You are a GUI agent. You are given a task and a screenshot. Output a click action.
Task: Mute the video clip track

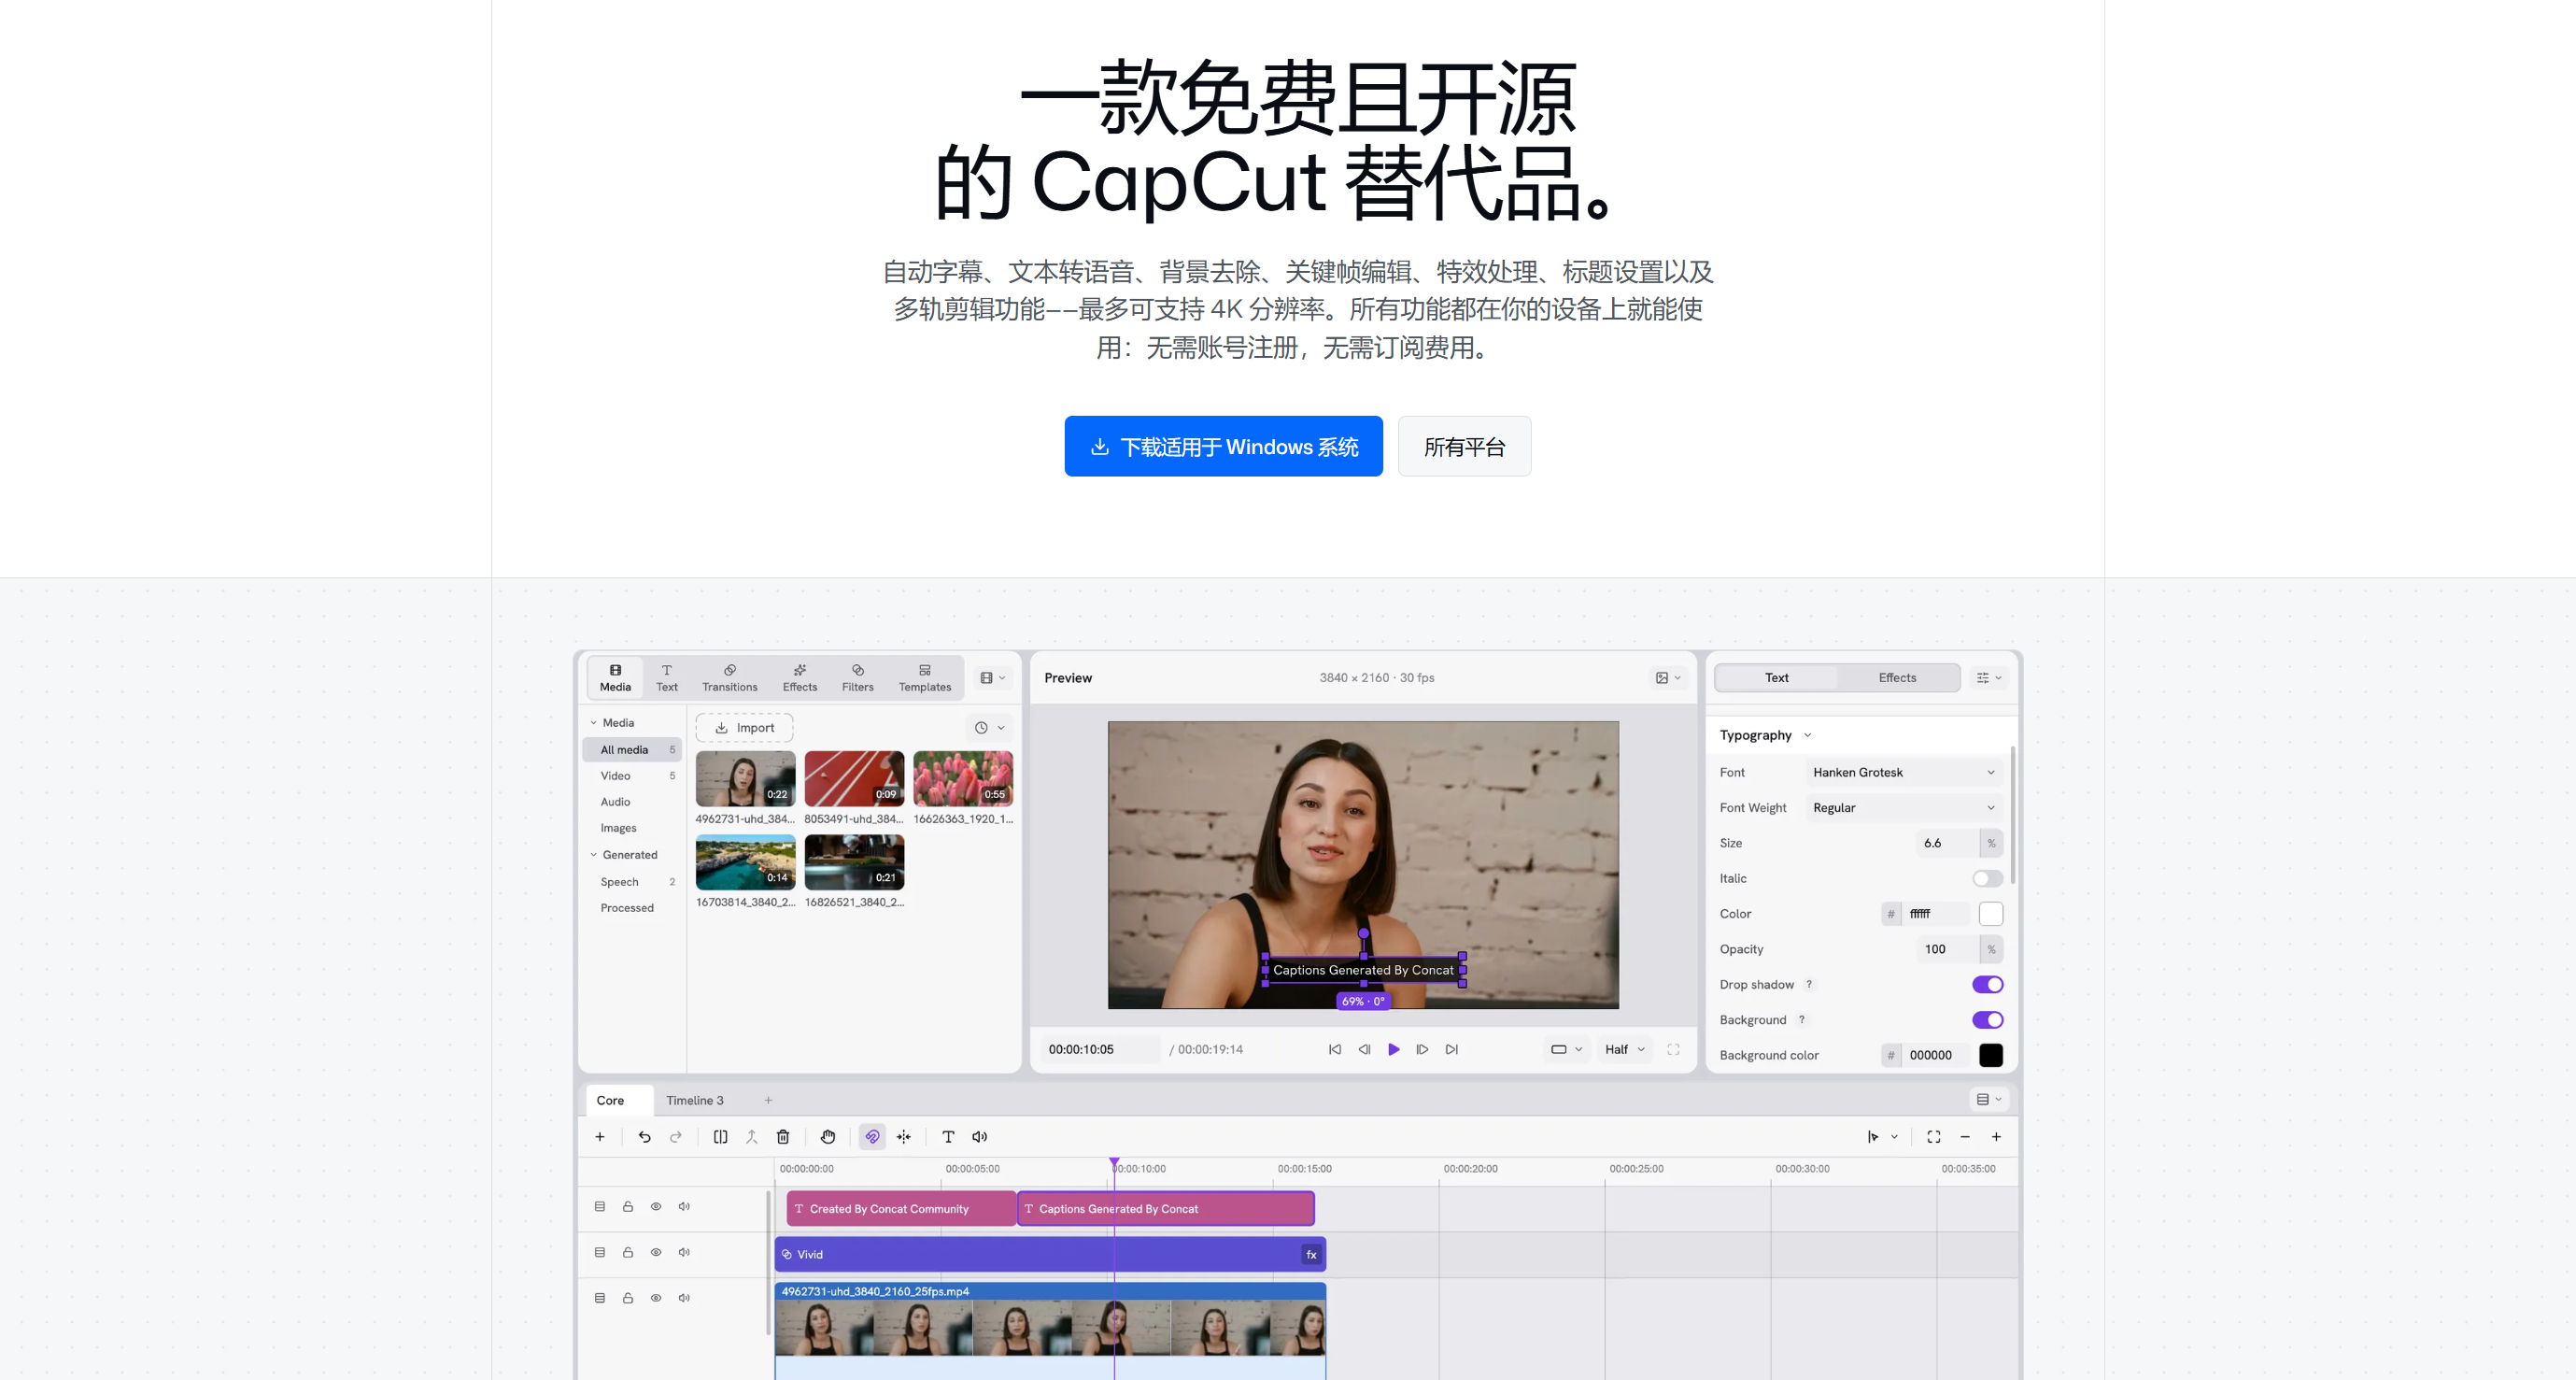pos(684,1299)
